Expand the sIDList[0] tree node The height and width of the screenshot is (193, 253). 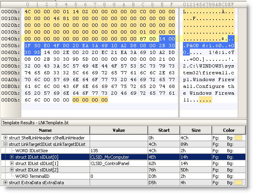pos(12,157)
